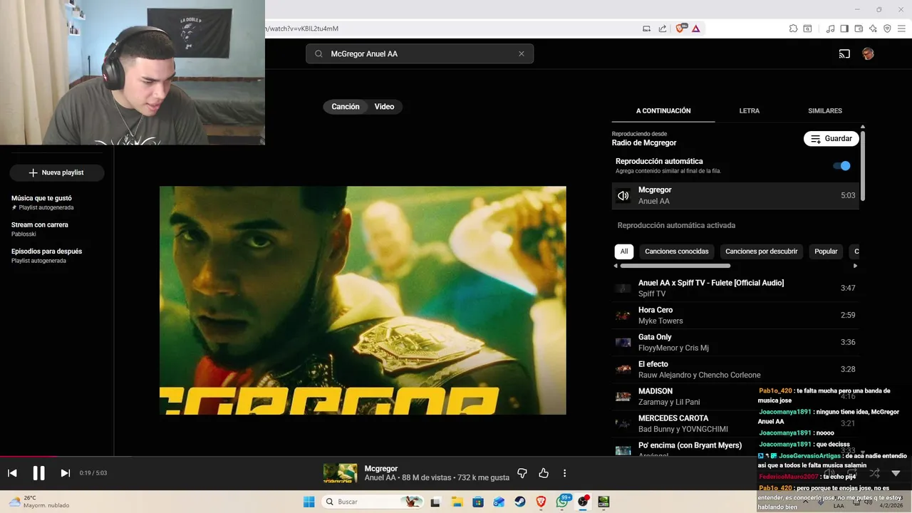Open the browser Extensions puzzle icon

[793, 28]
